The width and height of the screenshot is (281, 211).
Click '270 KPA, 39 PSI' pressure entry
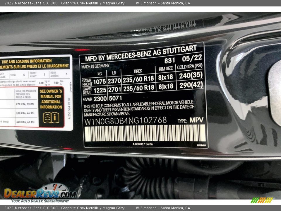25,104
